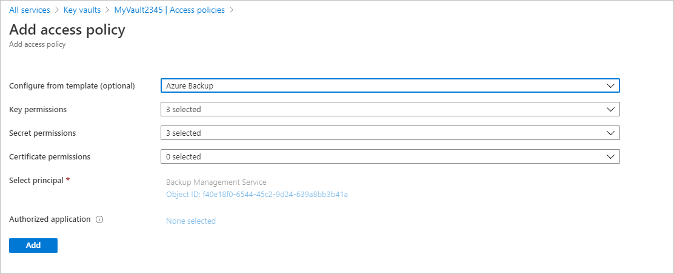Click the breadcrumb chevron after All services
Viewport: 674px width, 274px height.
pos(57,10)
